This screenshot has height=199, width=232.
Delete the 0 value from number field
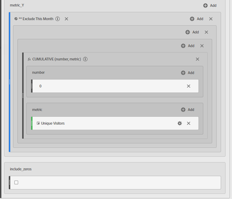pyautogui.click(x=188, y=86)
